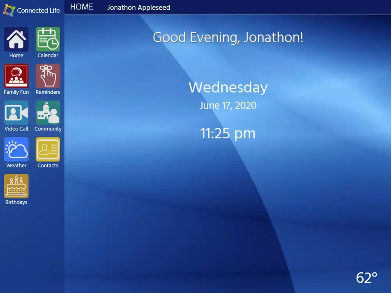Click the 'Connected Life' brand text
This screenshot has width=391, height=293.
(x=38, y=11)
